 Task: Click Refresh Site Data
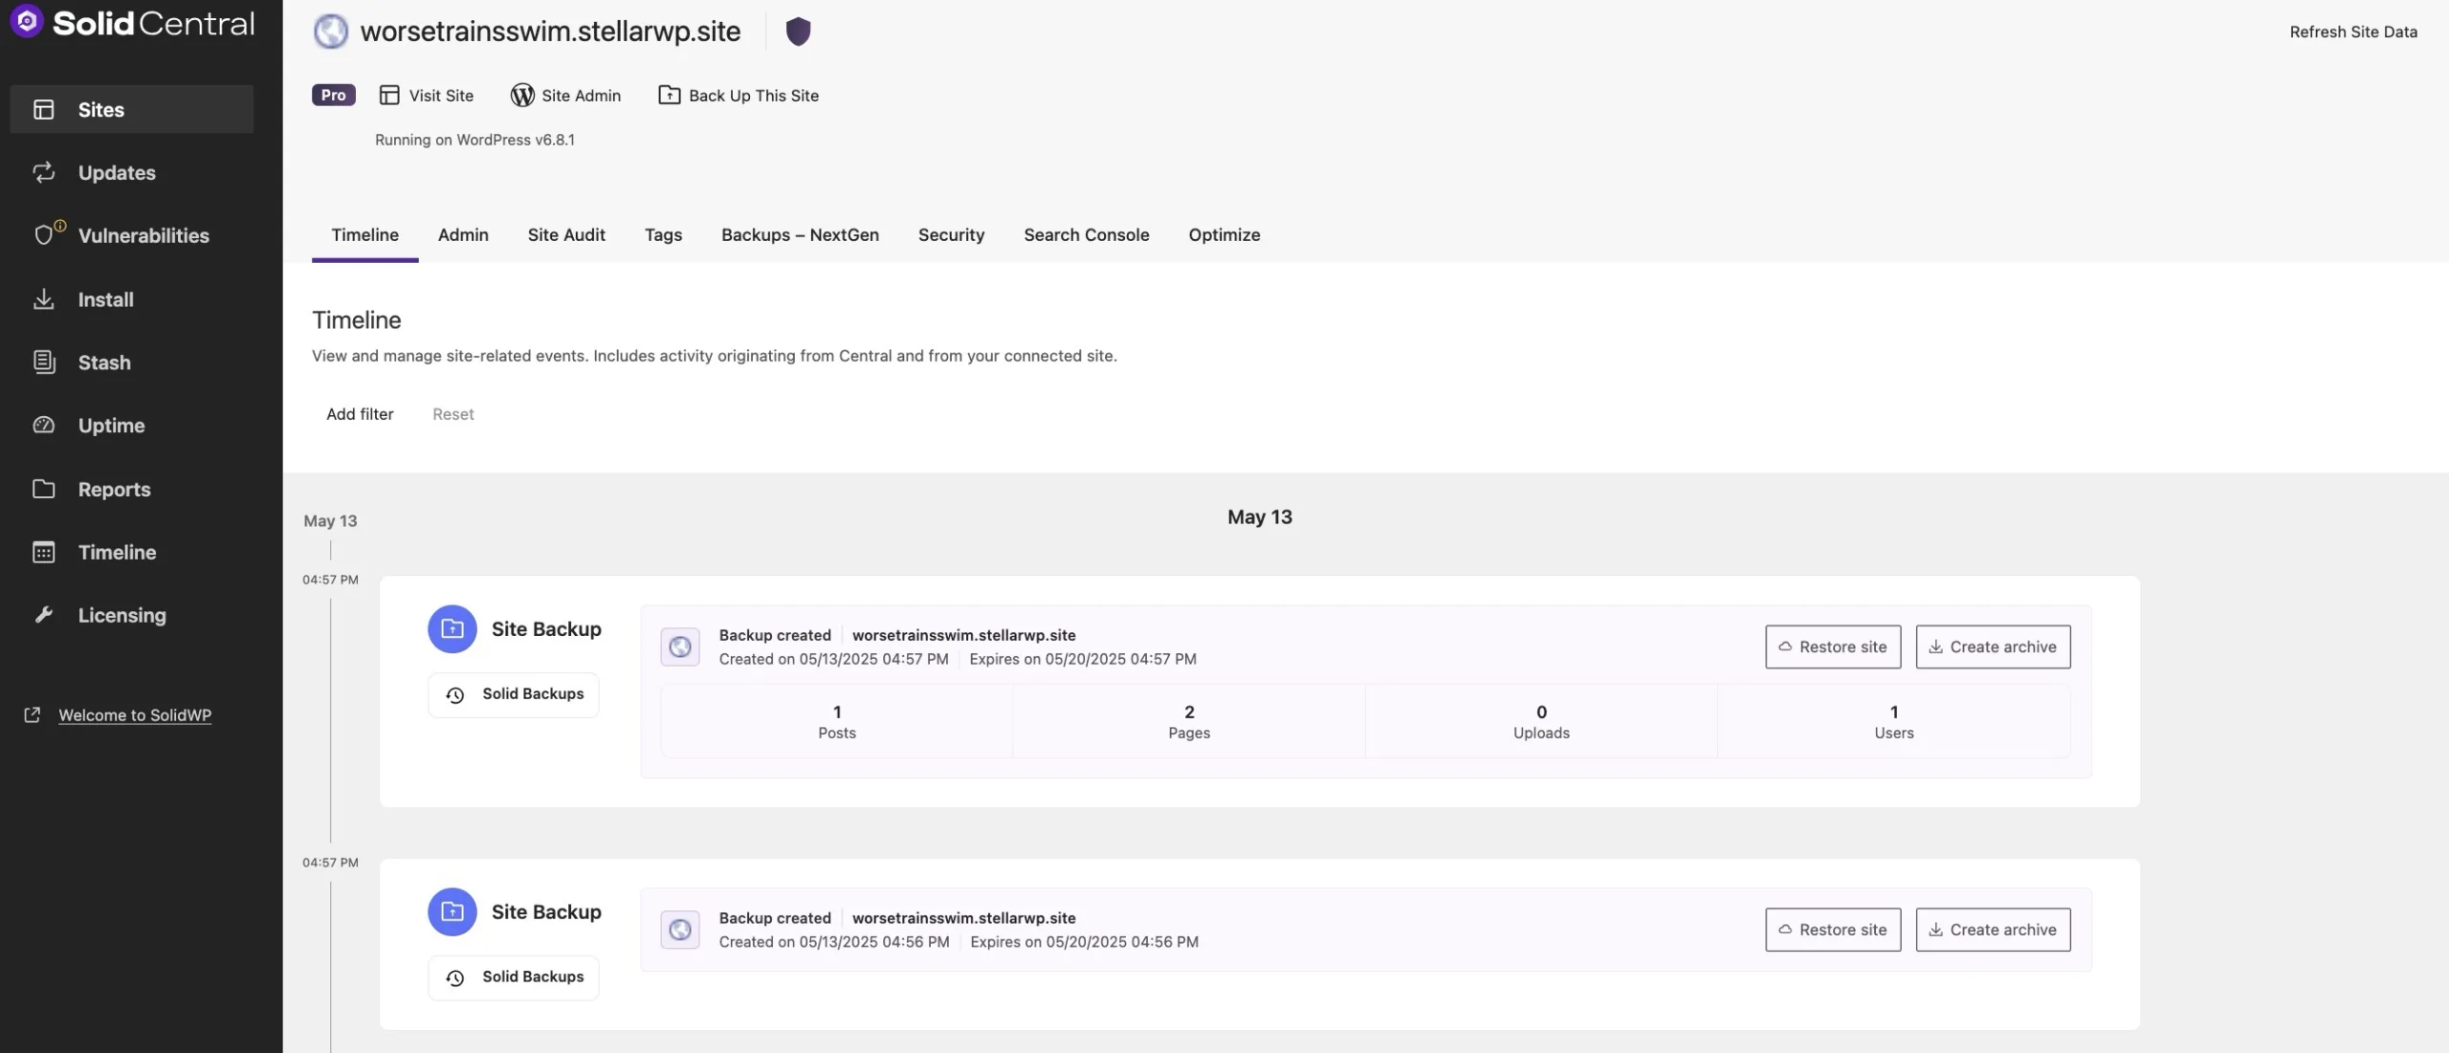[x=2353, y=31]
